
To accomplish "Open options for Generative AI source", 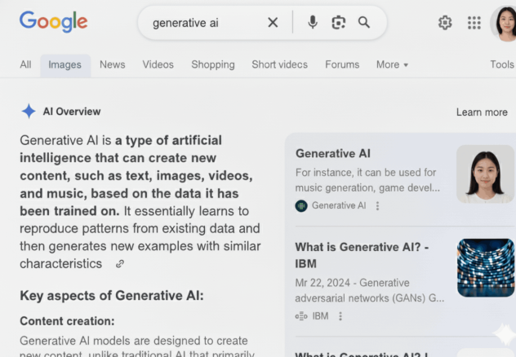I will [x=377, y=206].
